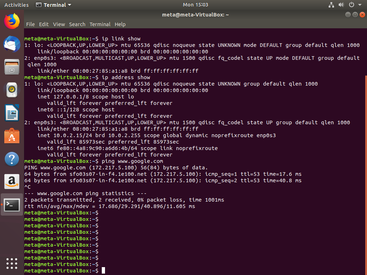Image resolution: width=367 pixels, height=275 pixels.
Task: Open the network status icon
Action: click(331, 5)
